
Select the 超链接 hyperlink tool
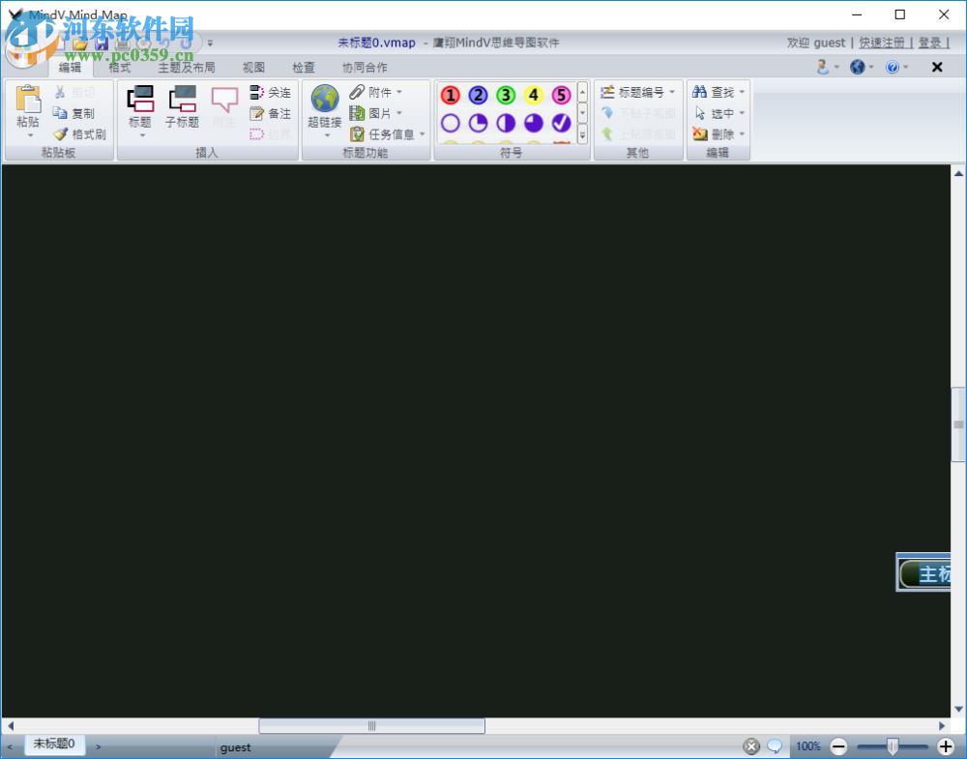(323, 106)
